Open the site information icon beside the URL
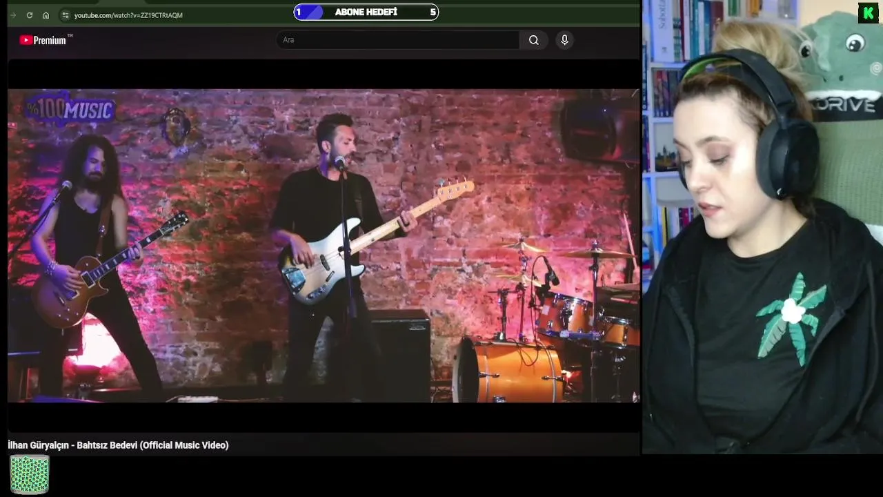 [x=65, y=15]
